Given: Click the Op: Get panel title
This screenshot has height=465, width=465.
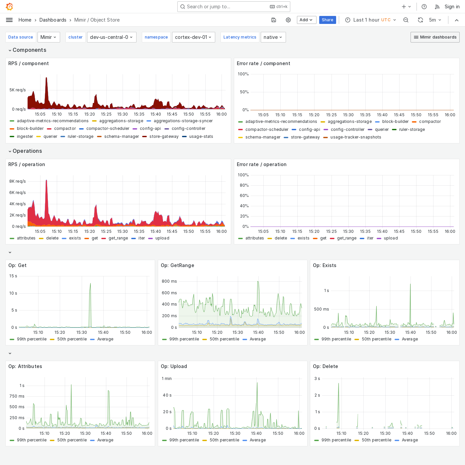Looking at the screenshot, I should (x=17, y=265).
